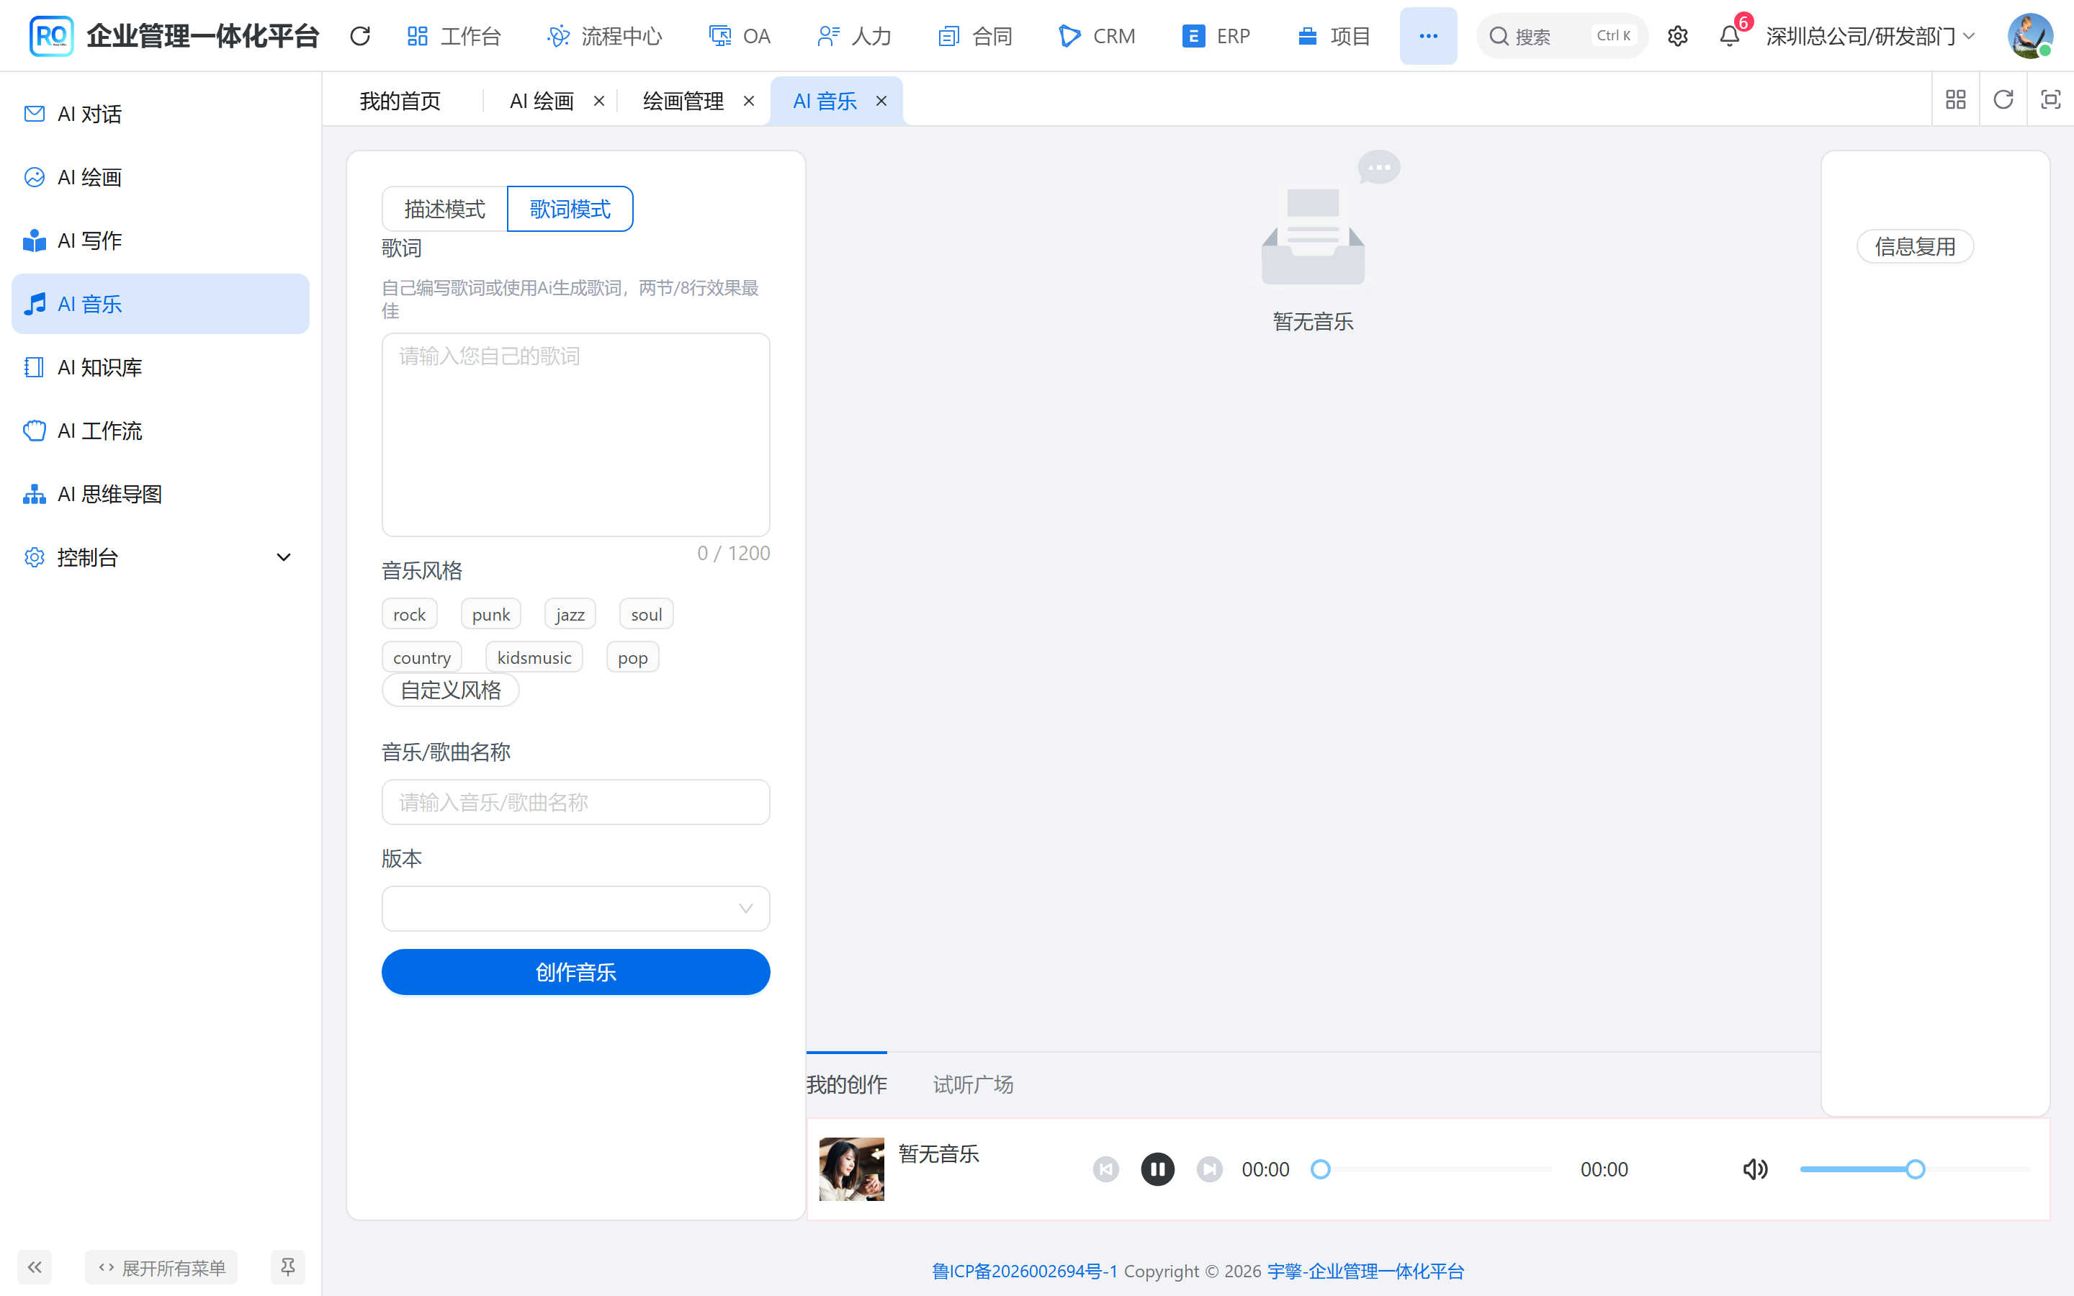The width and height of the screenshot is (2074, 1296).
Task: Click the volume slider handle
Action: pyautogui.click(x=1916, y=1169)
